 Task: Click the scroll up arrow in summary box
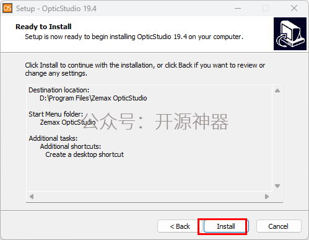(x=277, y=91)
